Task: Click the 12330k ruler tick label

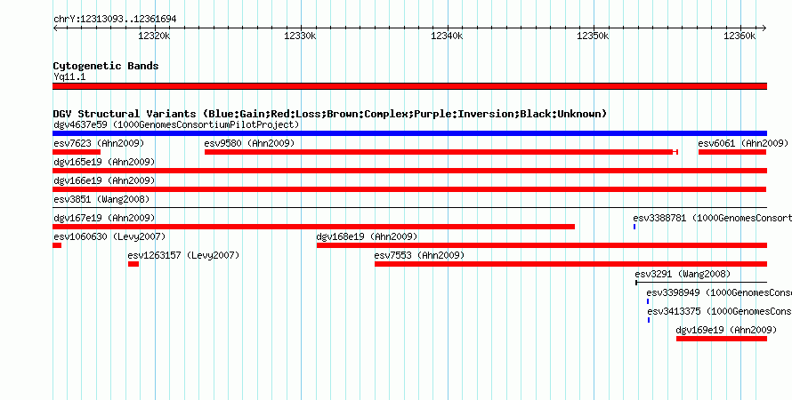Action: point(300,36)
